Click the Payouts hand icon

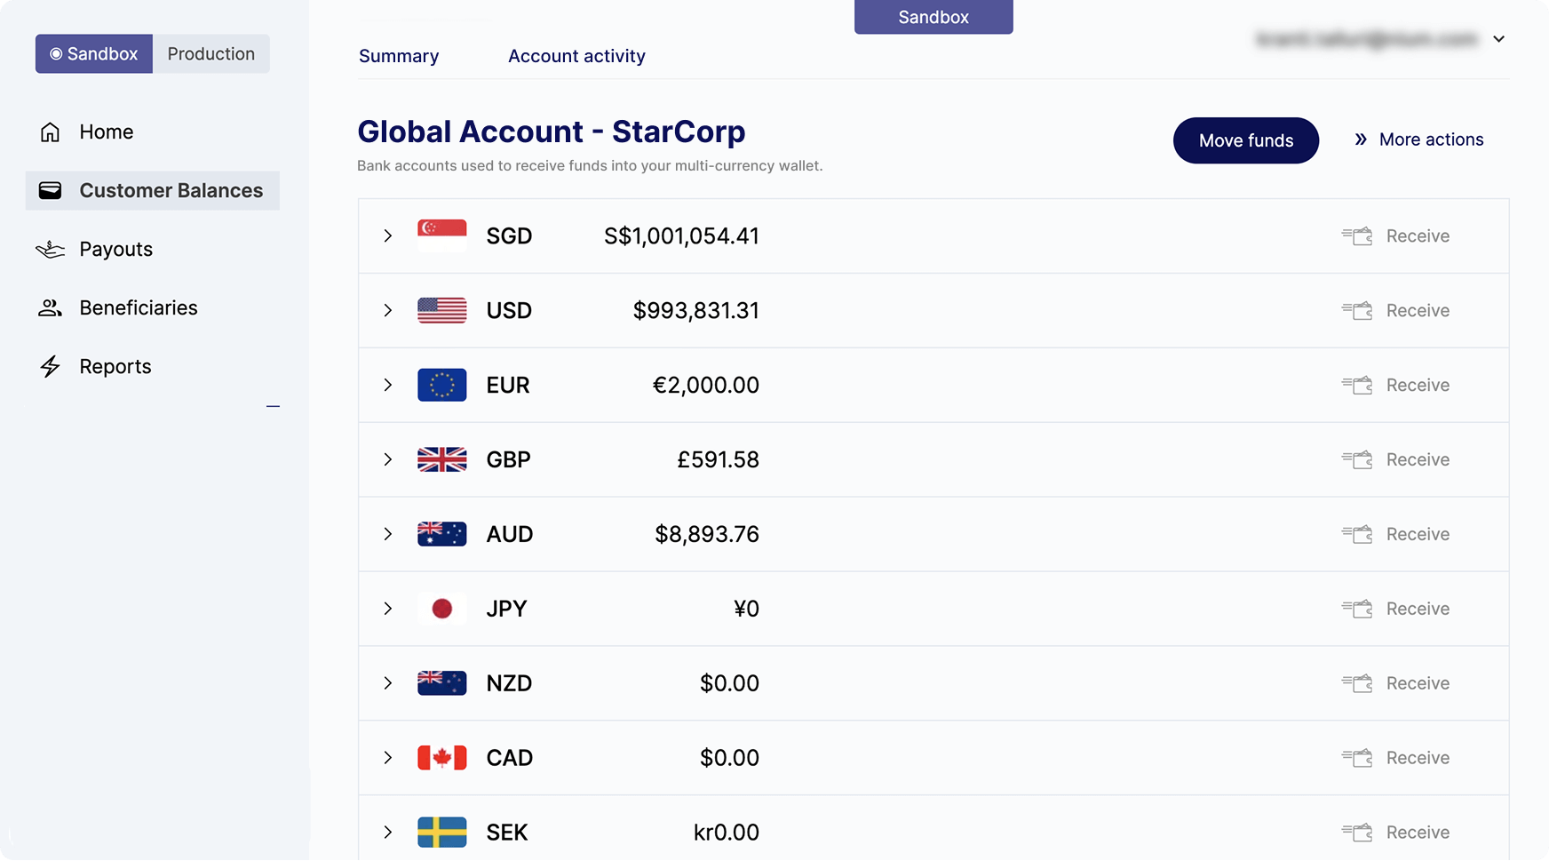(51, 250)
